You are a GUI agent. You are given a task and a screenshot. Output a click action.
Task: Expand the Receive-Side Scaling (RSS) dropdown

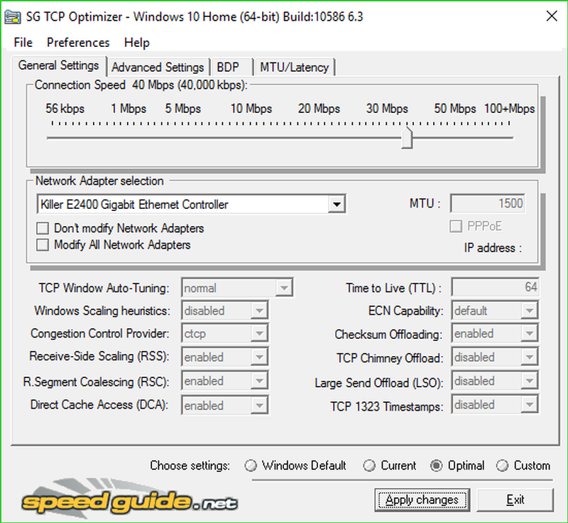click(259, 357)
